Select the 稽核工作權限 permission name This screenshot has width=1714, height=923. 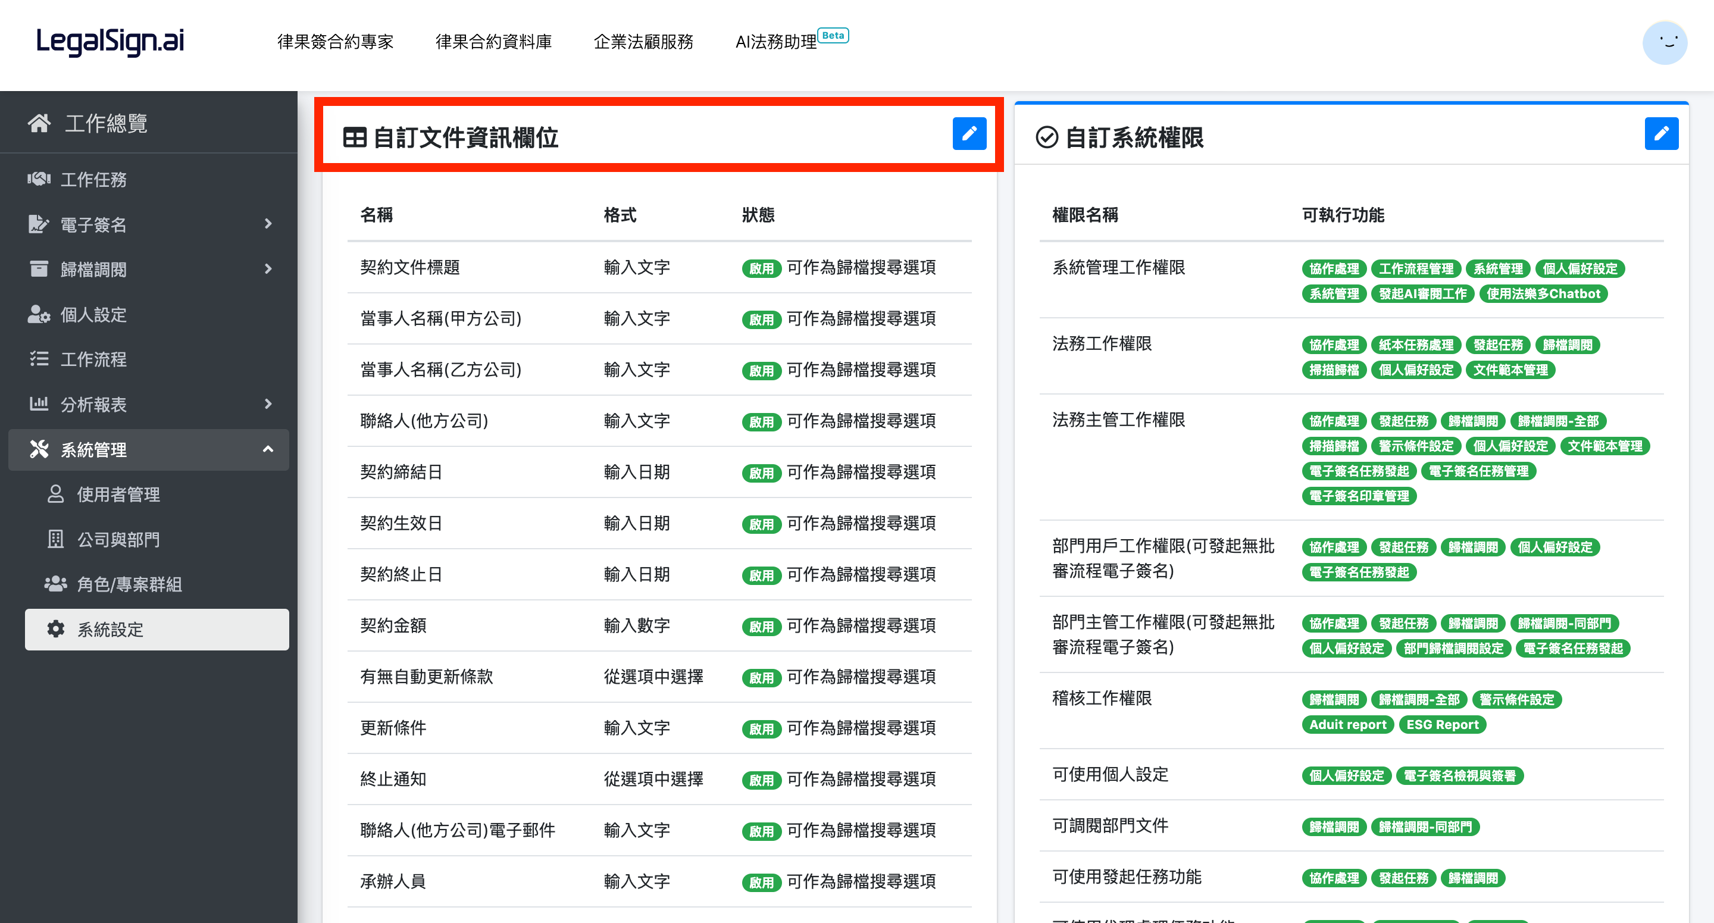(x=1102, y=698)
